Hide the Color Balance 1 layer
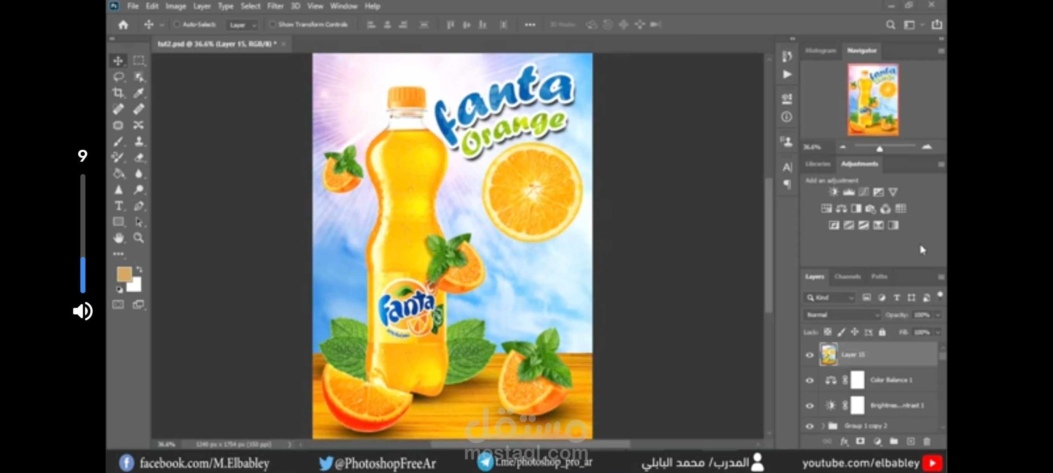Screen dimensions: 1053x473 point(810,380)
